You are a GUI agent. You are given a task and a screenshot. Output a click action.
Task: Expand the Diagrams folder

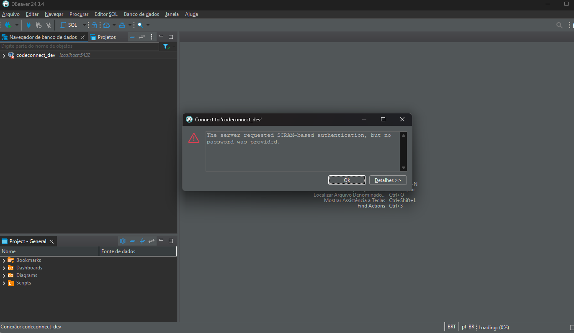click(4, 276)
